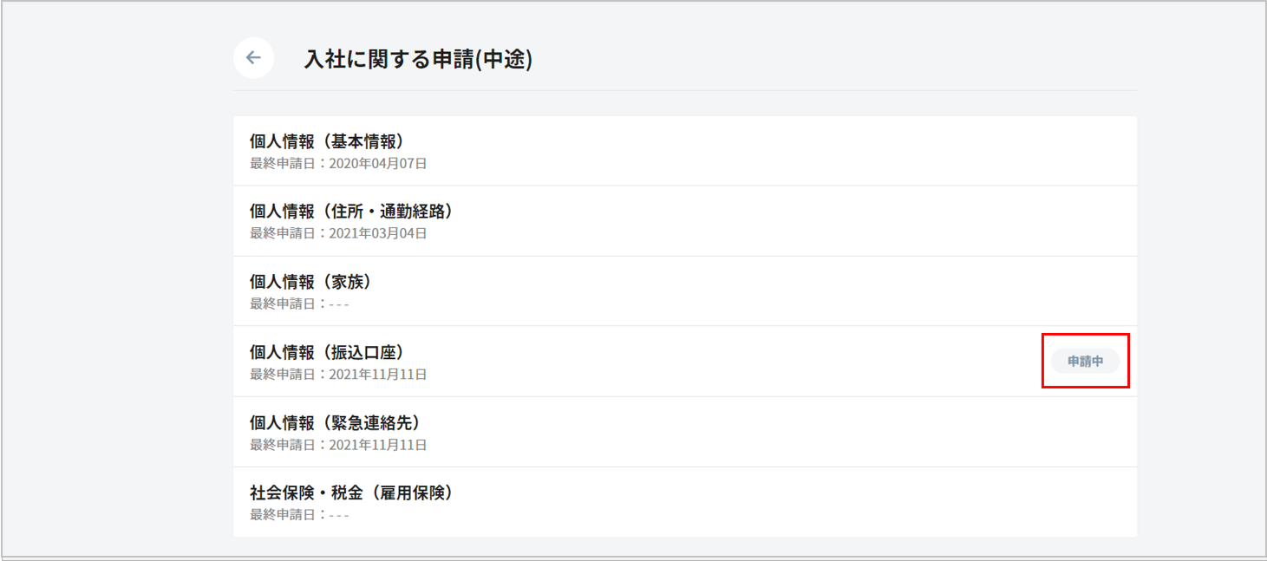Screen dimensions: 1267x561
Task: Click the 申請中 status badge
Action: coord(1085,362)
